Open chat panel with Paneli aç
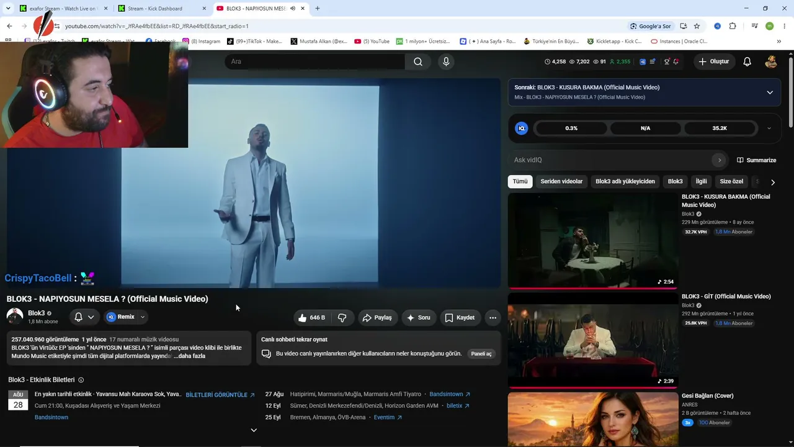Viewport: 794px width, 447px height. [481, 354]
